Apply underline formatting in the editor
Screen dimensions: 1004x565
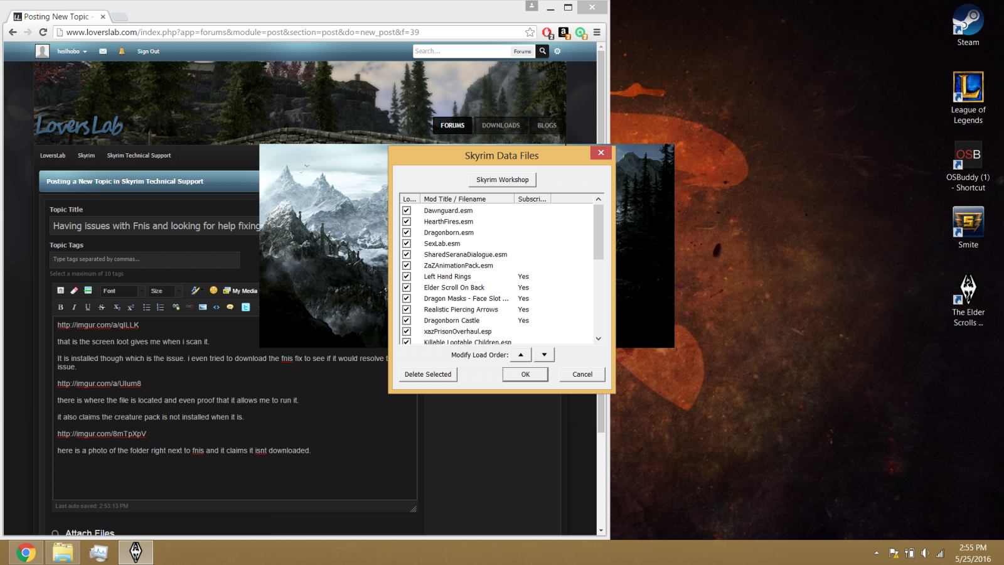click(x=88, y=307)
